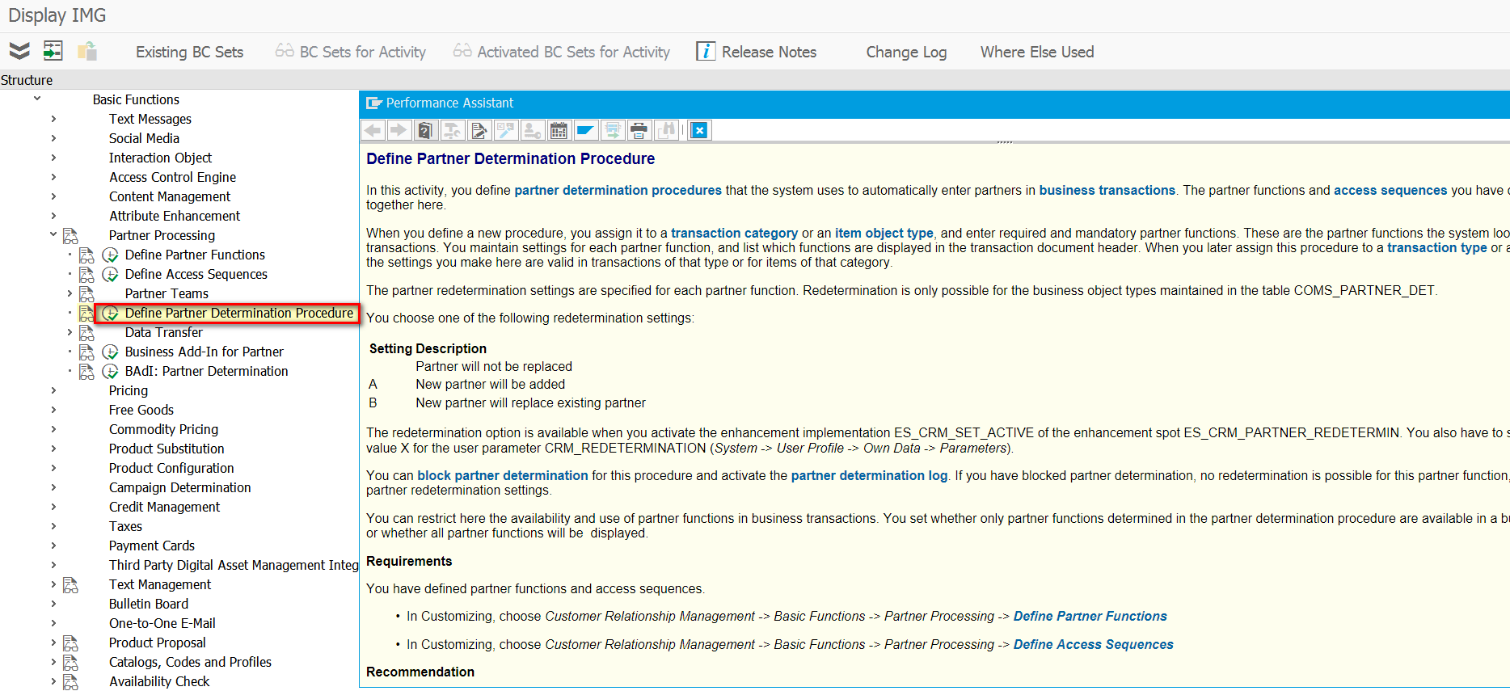Click the Technical Information hammer-wrench icon
This screenshot has width=1510, height=691.
coord(452,130)
